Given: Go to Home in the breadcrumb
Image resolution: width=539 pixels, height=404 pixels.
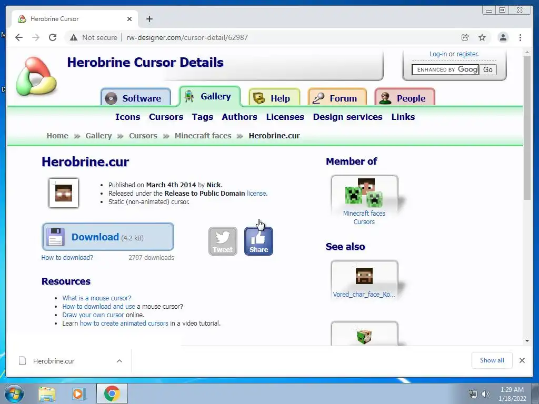Looking at the screenshot, I should click(57, 136).
